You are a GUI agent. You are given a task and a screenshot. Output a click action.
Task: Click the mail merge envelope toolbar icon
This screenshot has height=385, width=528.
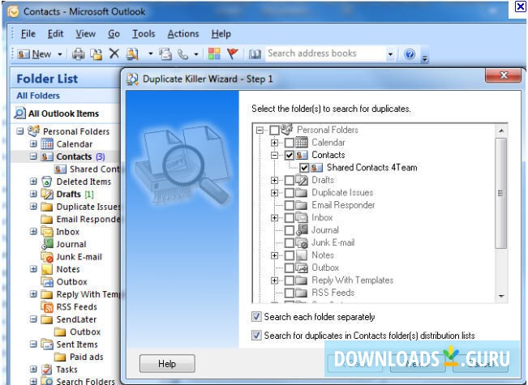click(165, 53)
